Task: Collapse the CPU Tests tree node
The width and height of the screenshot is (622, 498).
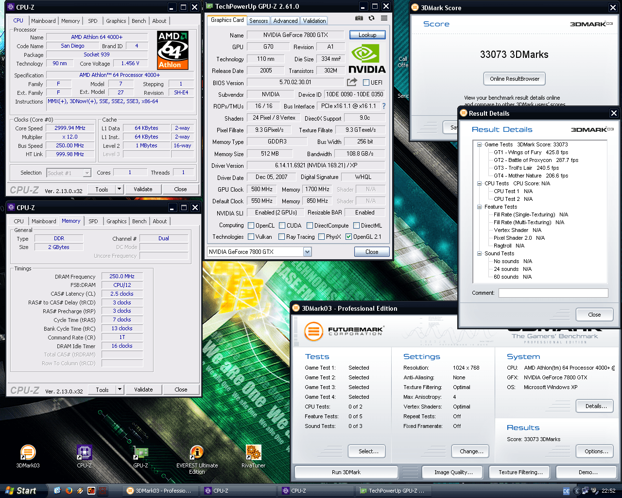Action: click(x=479, y=183)
